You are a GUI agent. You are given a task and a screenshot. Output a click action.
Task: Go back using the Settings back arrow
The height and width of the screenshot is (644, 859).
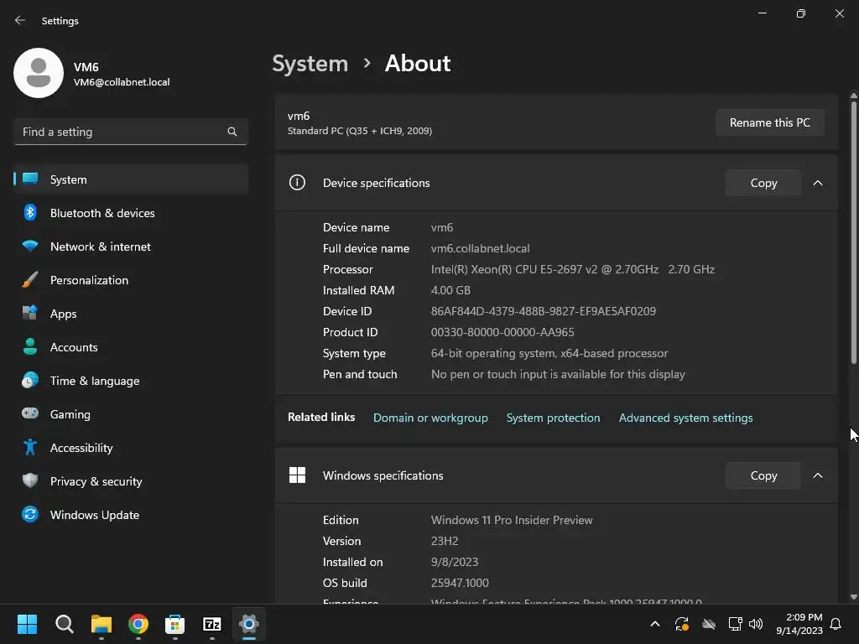20,20
